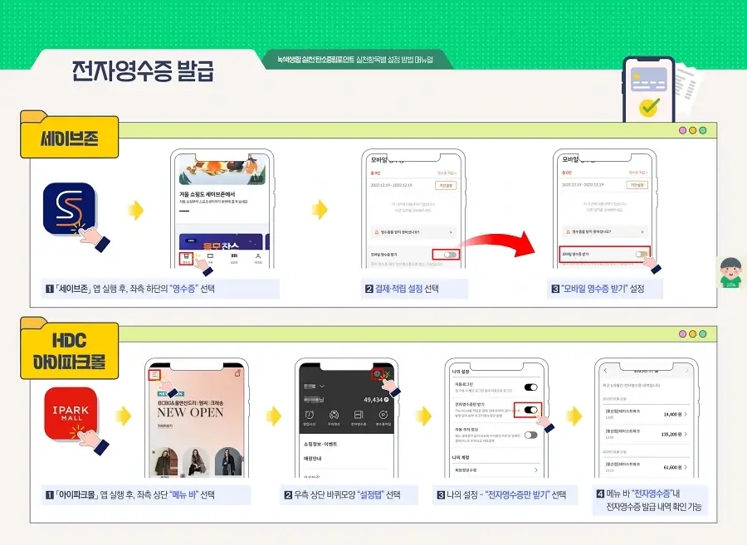Enable the 자동 주차 정산 switch

click(530, 435)
